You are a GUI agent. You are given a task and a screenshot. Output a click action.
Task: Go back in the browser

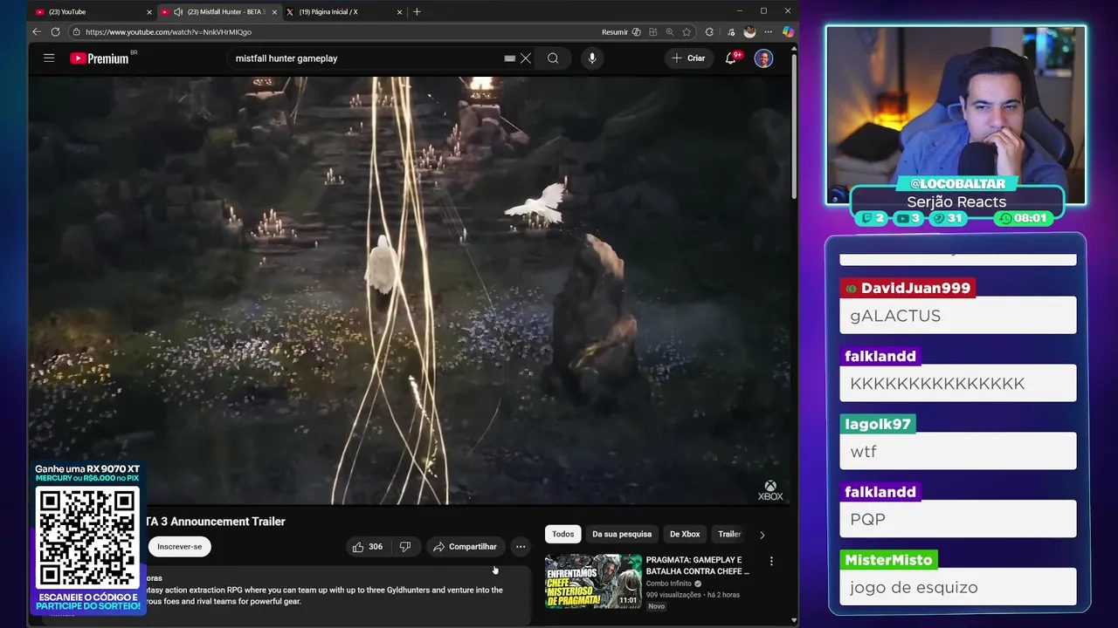37,31
